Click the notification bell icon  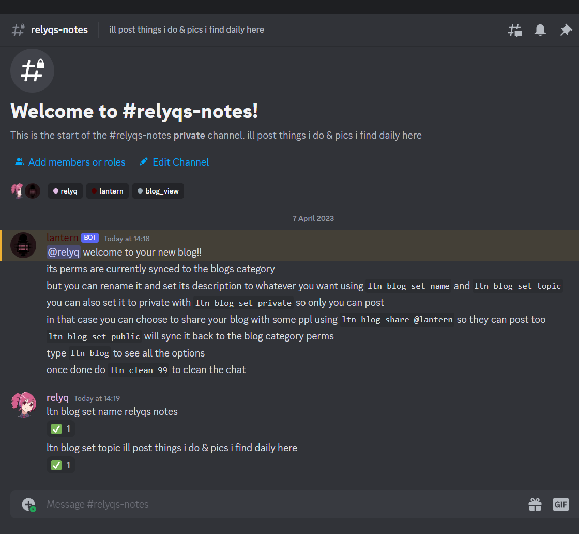(x=540, y=30)
